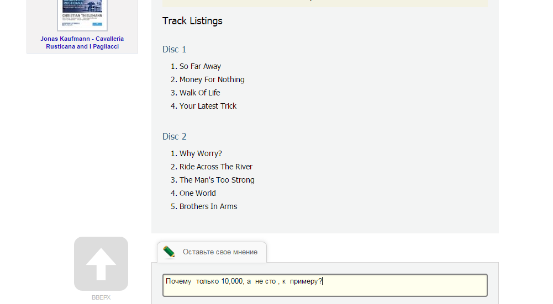Click the green pencil icon
The image size is (553, 304).
[169, 252]
